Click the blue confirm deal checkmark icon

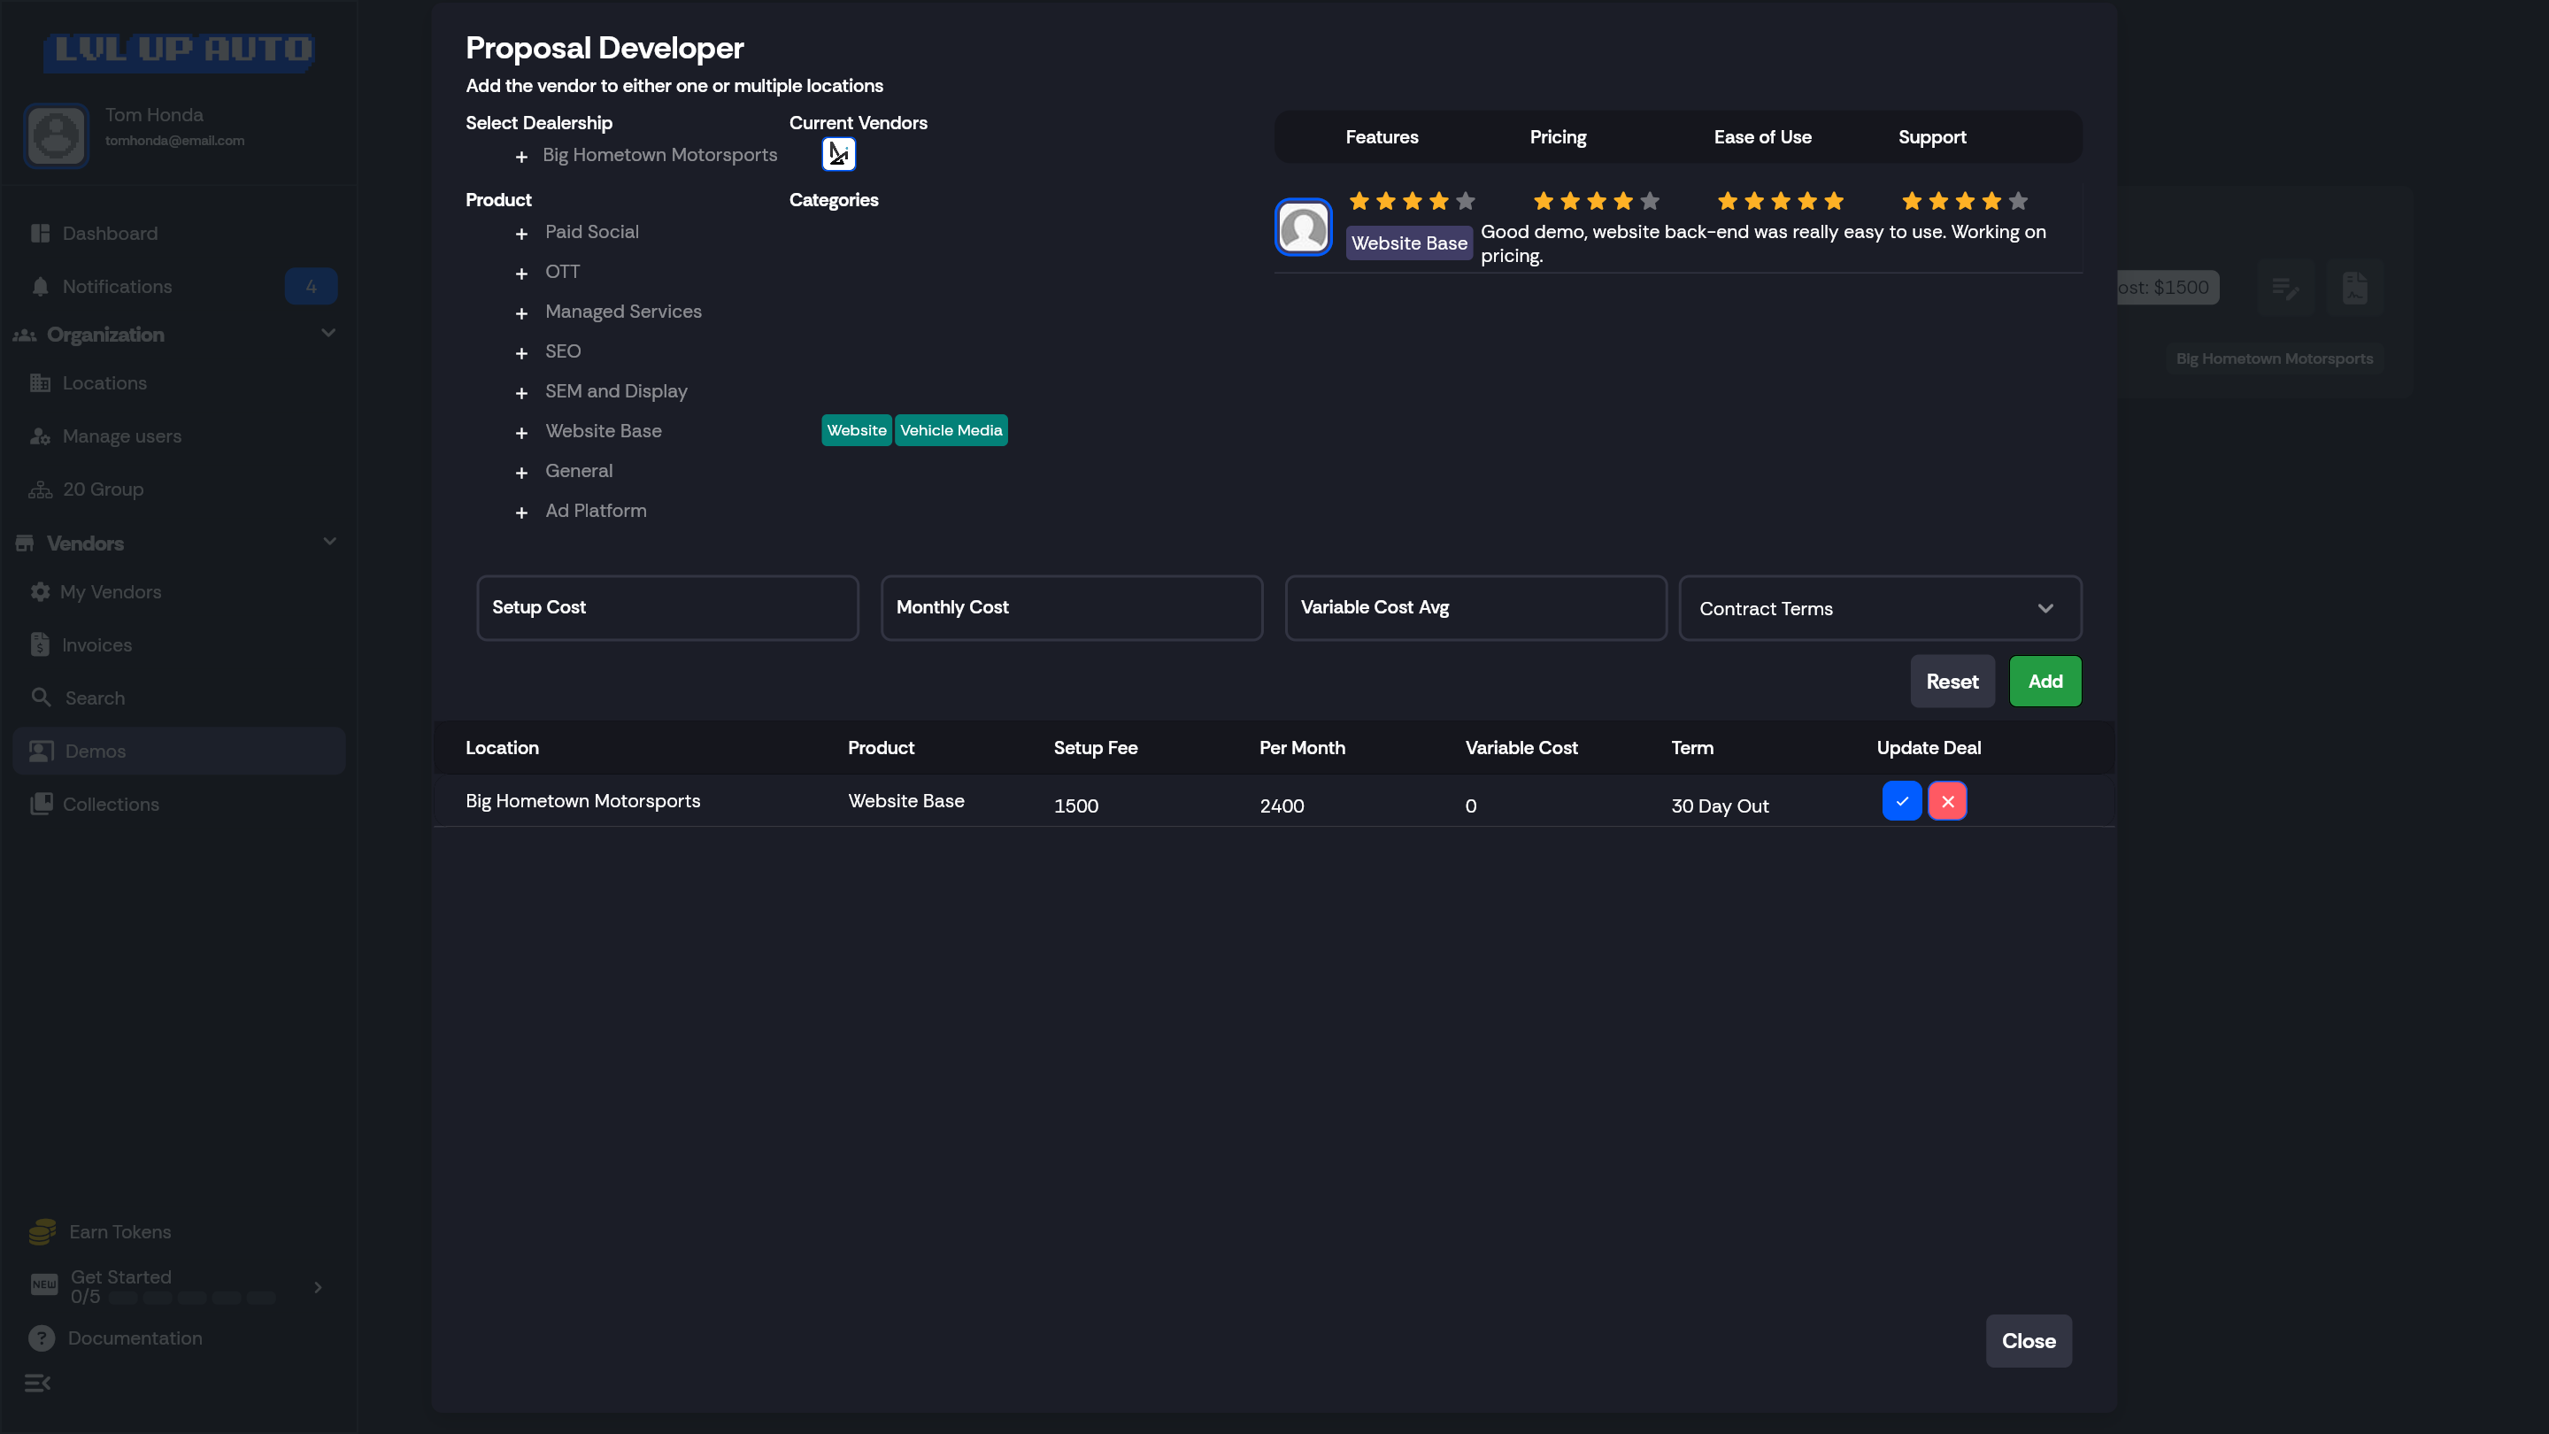tap(1901, 800)
